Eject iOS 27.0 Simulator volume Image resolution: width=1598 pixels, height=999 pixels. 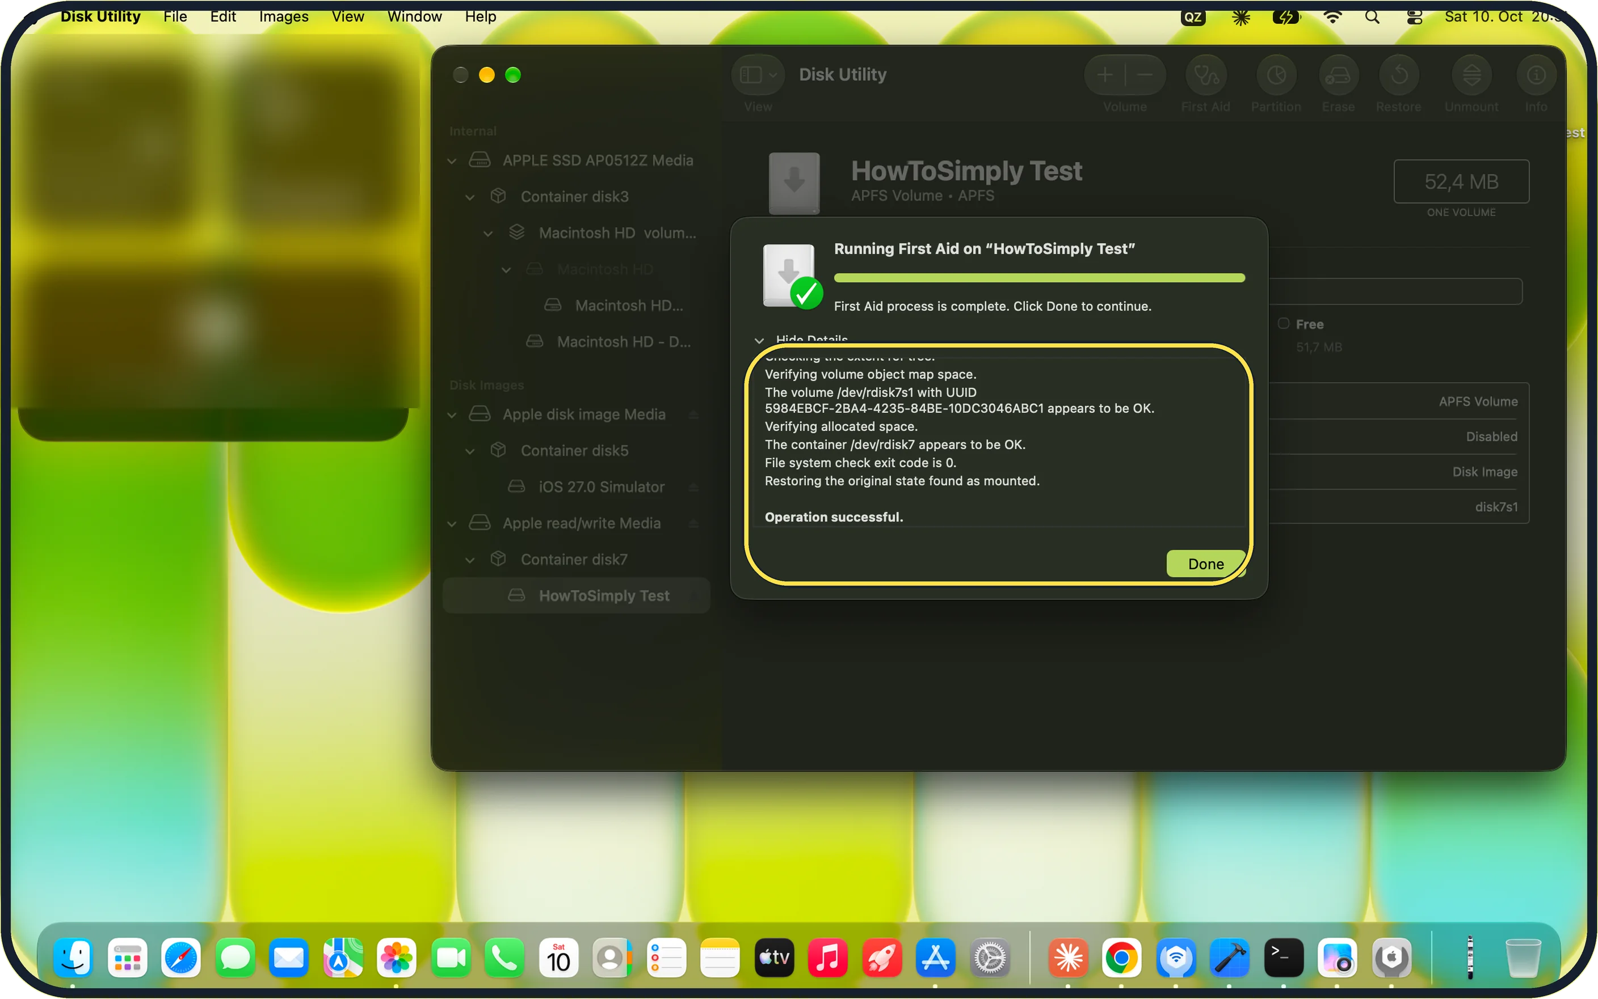693,487
